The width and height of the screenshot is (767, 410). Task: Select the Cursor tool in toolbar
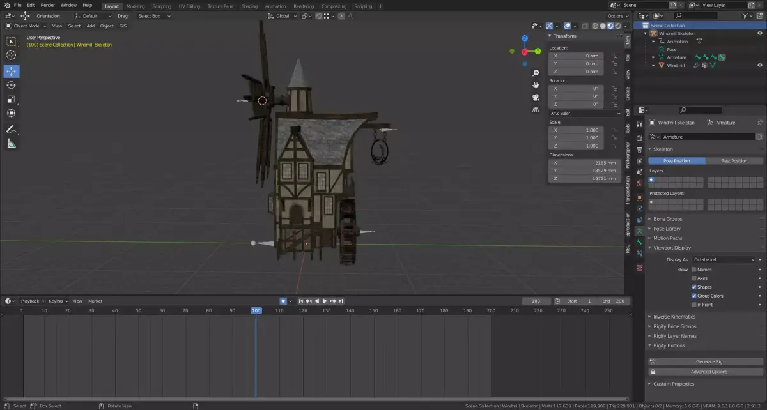click(x=11, y=56)
